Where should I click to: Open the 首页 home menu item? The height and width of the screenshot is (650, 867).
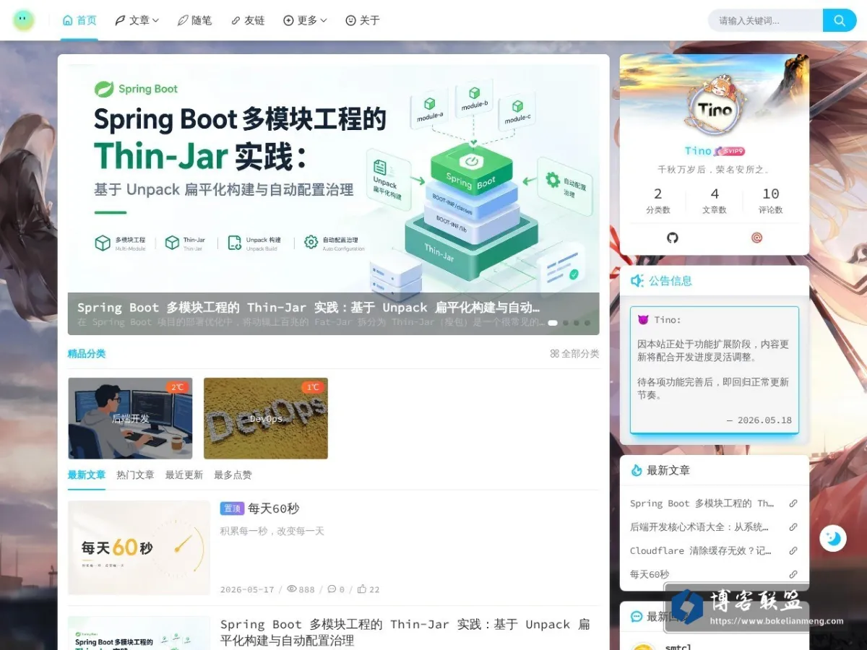[x=79, y=20]
